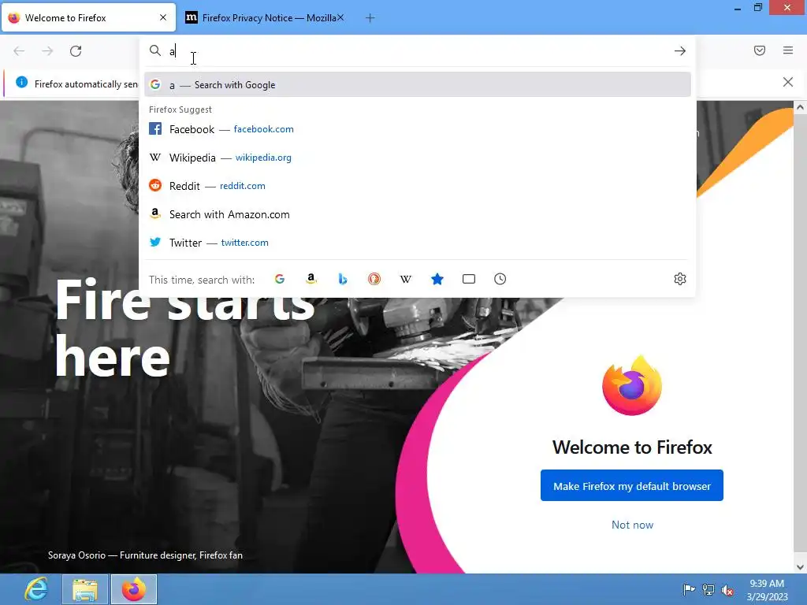Close the Welcome to Firefox tab

(163, 17)
